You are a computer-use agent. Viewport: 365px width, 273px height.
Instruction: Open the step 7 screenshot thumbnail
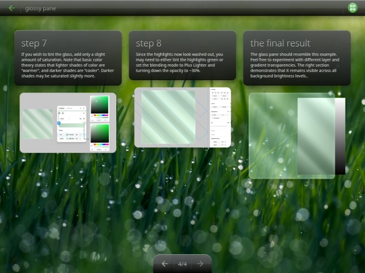pyautogui.click(x=68, y=123)
